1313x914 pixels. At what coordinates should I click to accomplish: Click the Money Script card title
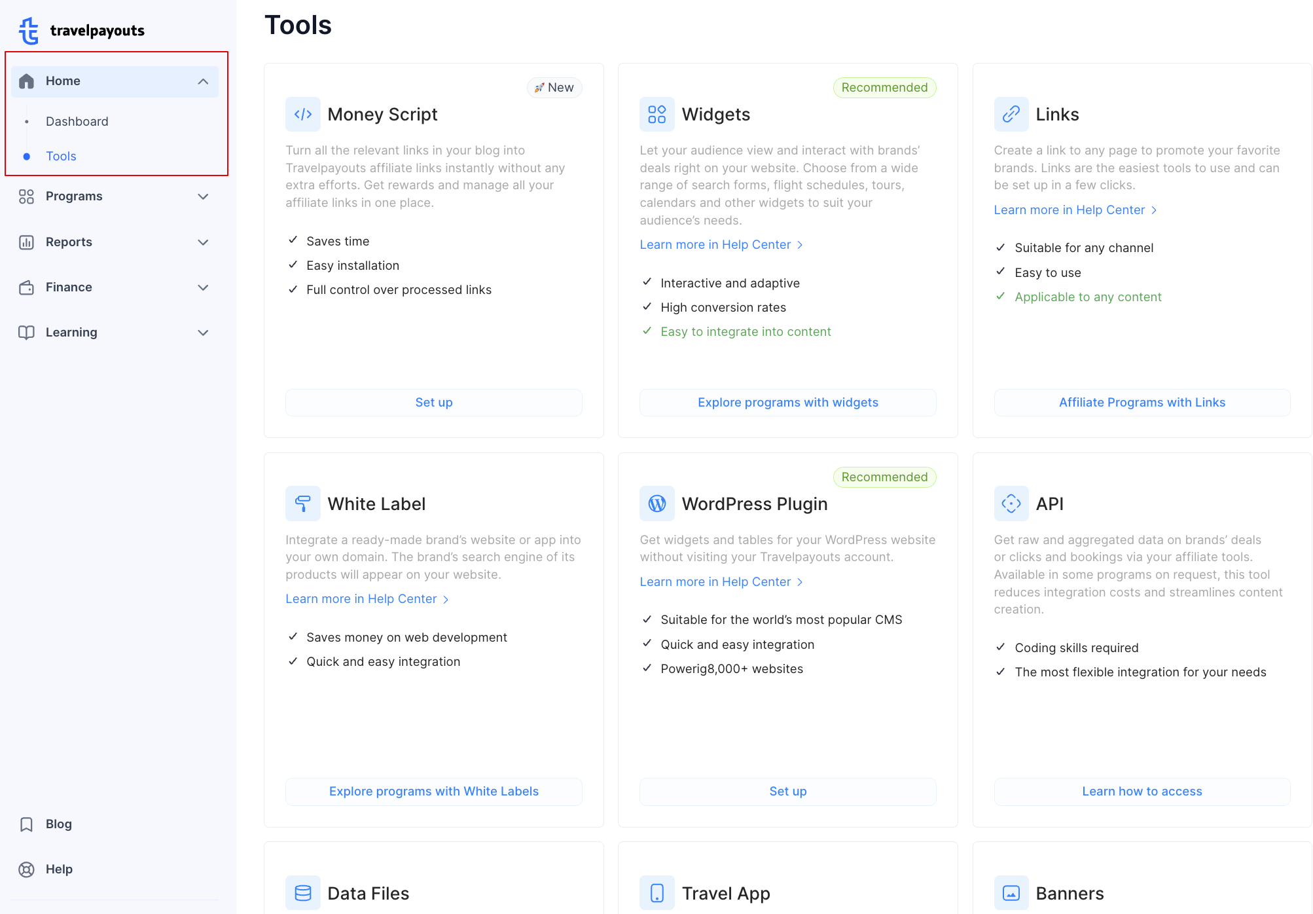coord(382,115)
